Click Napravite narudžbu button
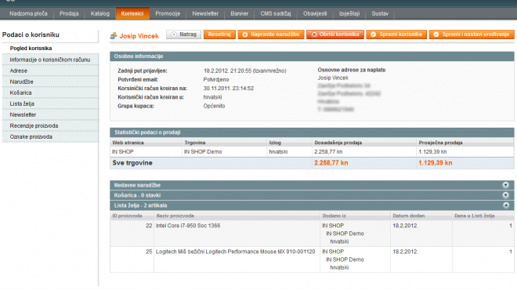Screen dimensions: 517x290 point(271,34)
